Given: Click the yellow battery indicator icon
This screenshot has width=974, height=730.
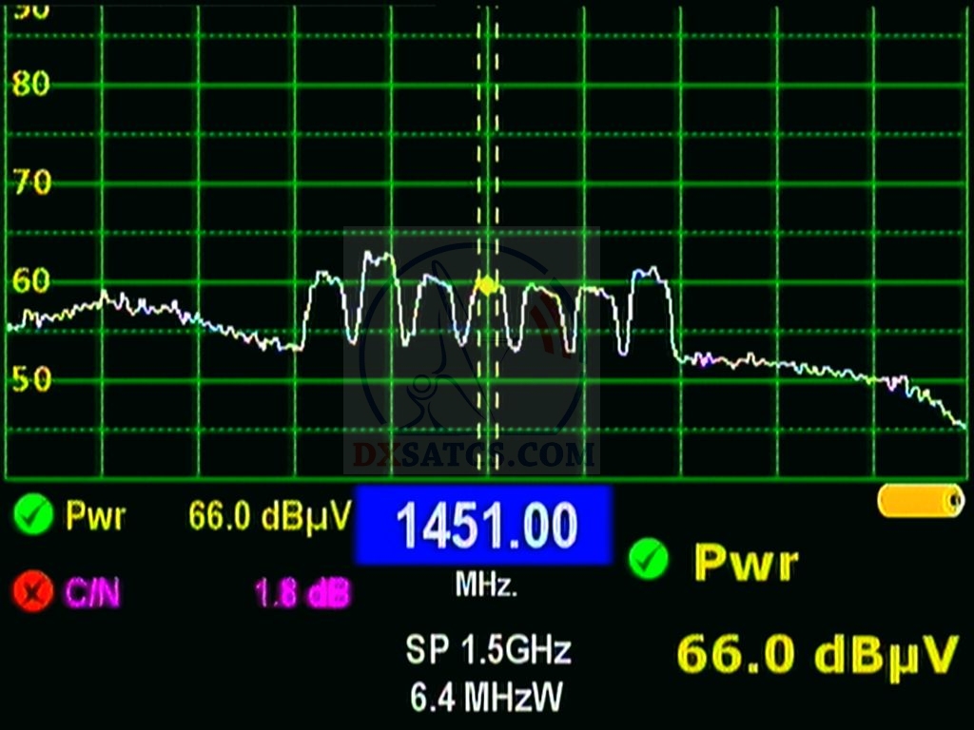Looking at the screenshot, I should [x=920, y=501].
